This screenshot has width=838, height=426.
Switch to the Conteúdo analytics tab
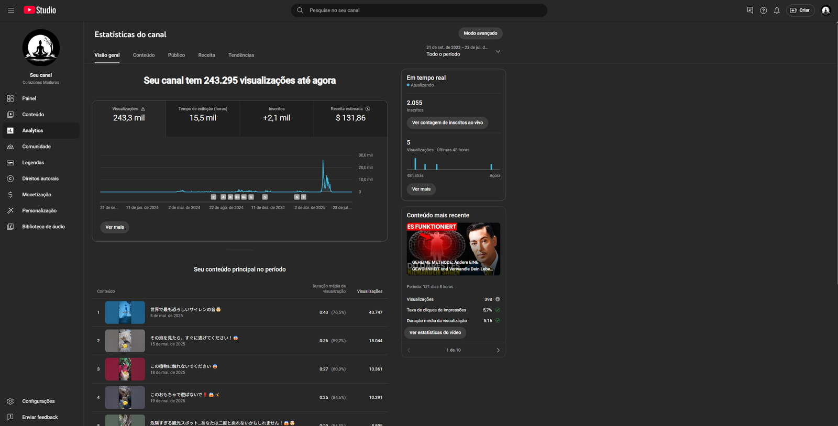click(144, 55)
